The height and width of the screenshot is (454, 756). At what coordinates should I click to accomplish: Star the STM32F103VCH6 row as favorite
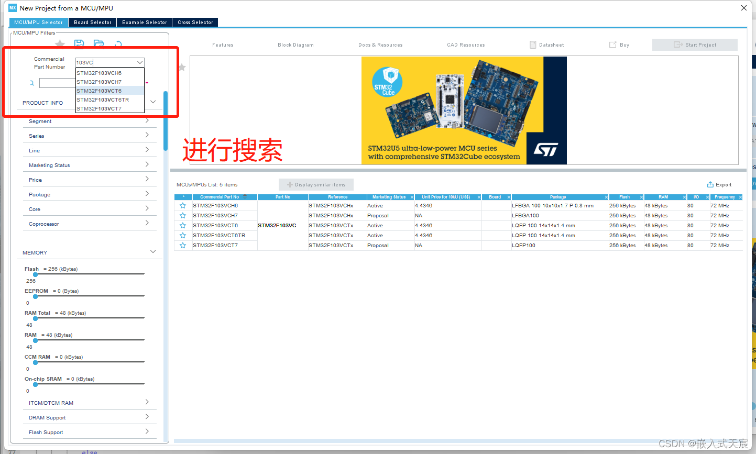[183, 206]
